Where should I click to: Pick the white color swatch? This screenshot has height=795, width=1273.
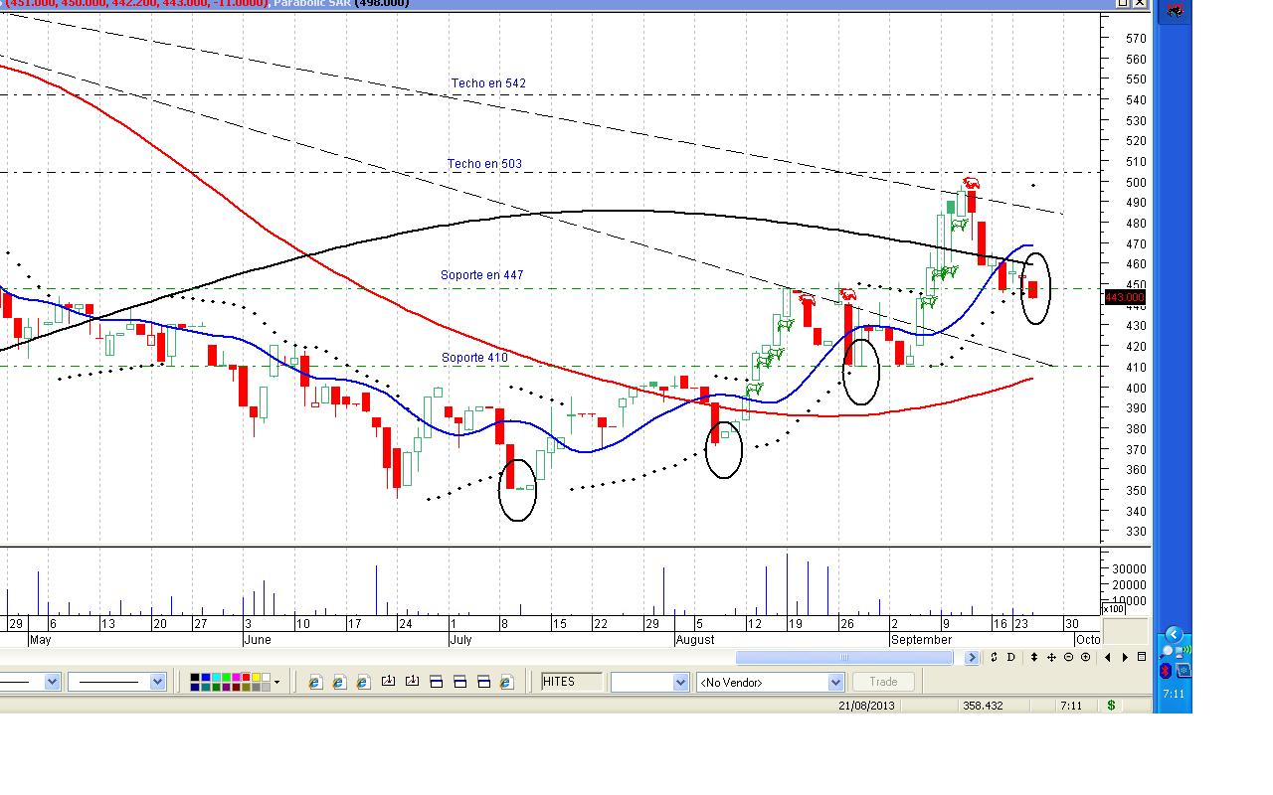[266, 678]
